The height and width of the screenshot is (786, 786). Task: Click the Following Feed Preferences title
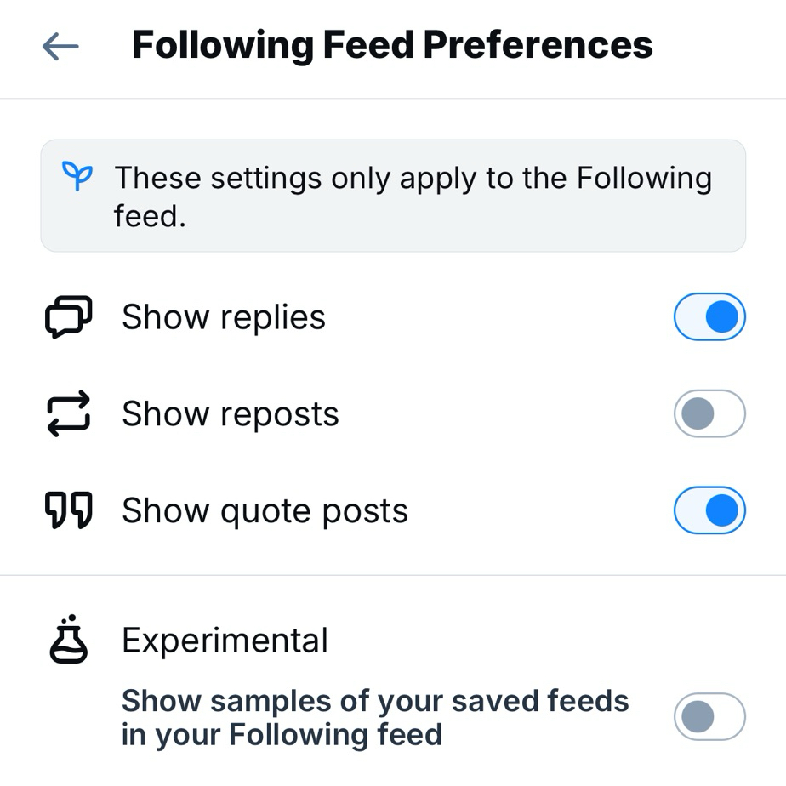point(392,46)
